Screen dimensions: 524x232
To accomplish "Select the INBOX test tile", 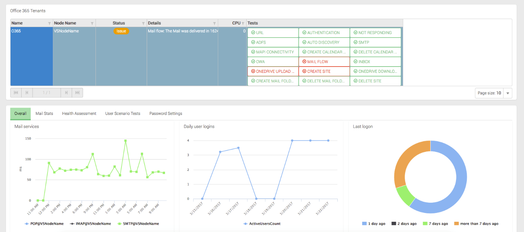I will (x=375, y=61).
